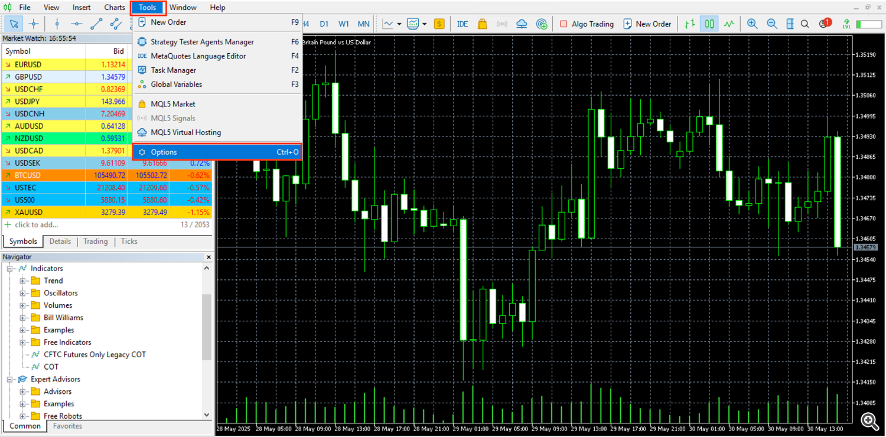Viewport: 886px width, 437px height.
Task: Select the arrow cursor tool
Action: click(14, 24)
